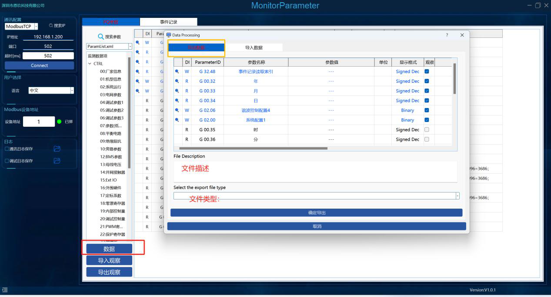Check 观察 box for the 时 row
Screen dimensions: 551x297
427,130
